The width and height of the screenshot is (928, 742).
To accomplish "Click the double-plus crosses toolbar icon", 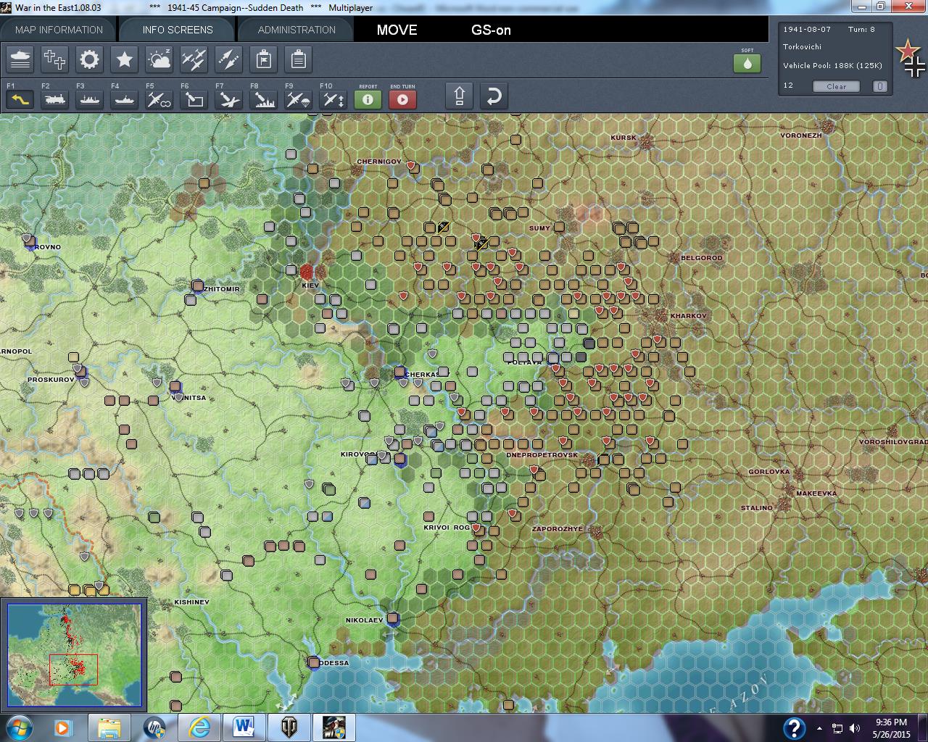I will [x=55, y=59].
